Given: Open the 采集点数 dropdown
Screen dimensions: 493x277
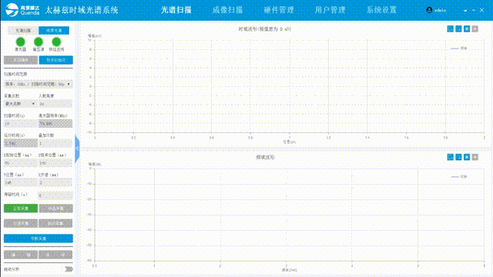Looking at the screenshot, I should [x=20, y=104].
